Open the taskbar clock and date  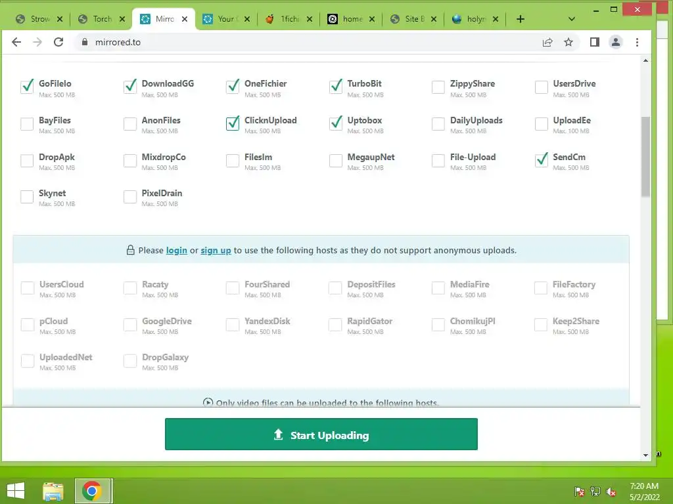(644, 492)
